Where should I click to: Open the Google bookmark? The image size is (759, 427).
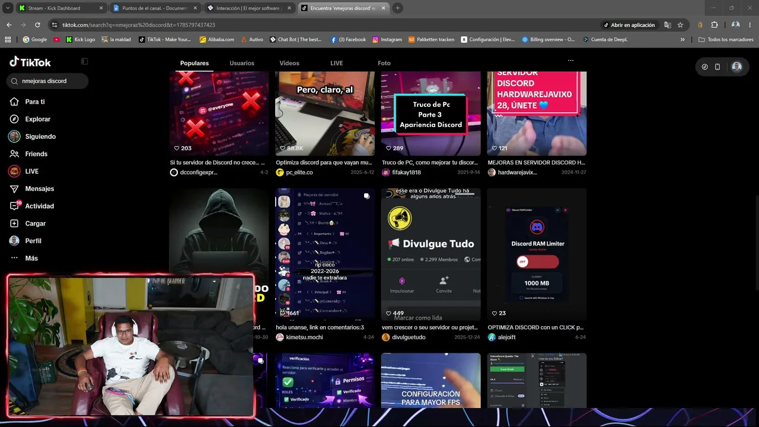tap(34, 40)
